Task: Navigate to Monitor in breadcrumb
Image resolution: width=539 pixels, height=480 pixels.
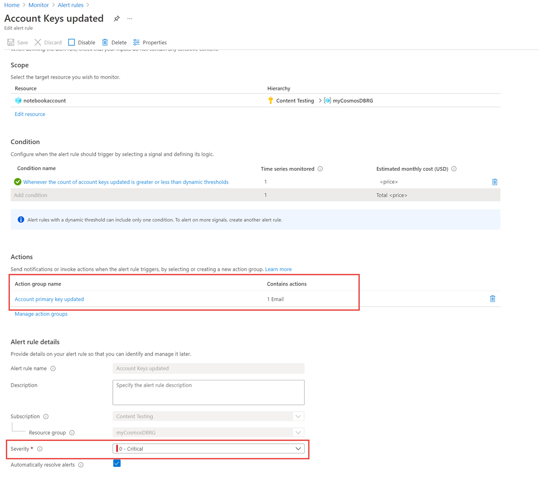Action: pyautogui.click(x=39, y=5)
